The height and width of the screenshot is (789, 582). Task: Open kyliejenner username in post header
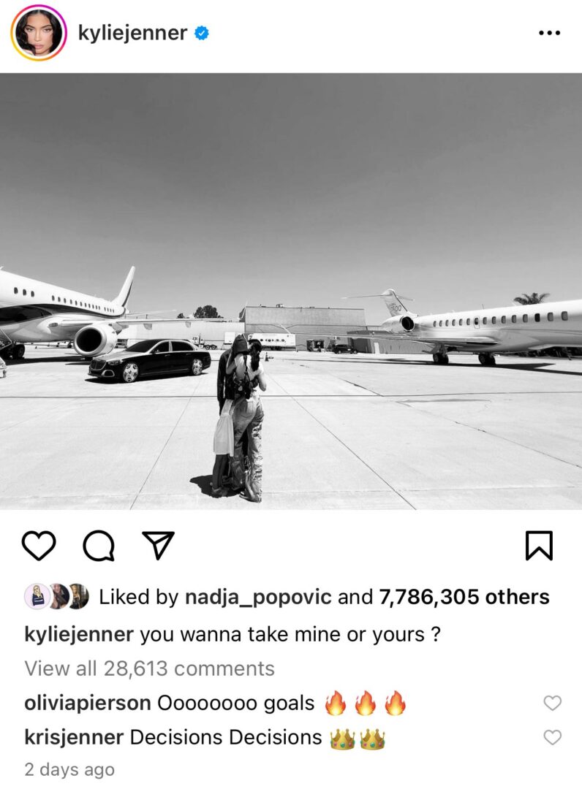(132, 33)
